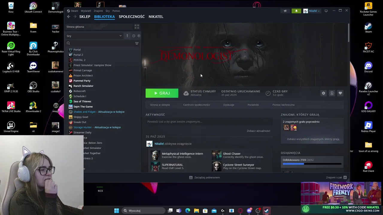Open Friends and chat icon
Viewport: 383px width, 215px height.
[x=345, y=177]
